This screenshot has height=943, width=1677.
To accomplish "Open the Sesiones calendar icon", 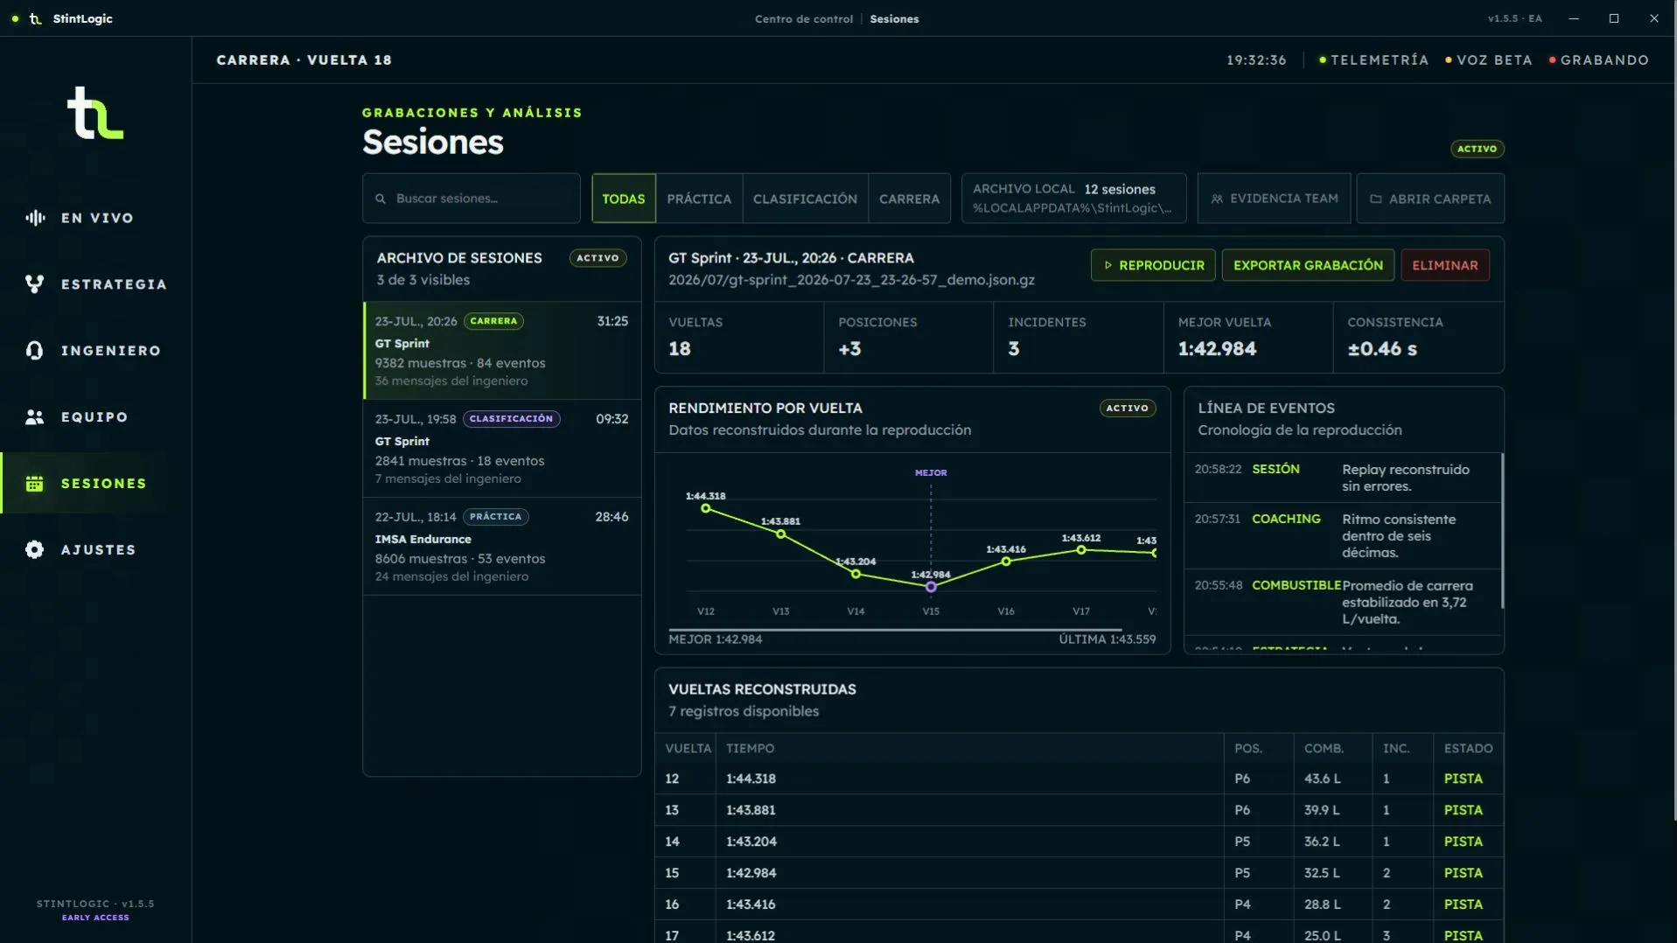I will click(x=35, y=484).
